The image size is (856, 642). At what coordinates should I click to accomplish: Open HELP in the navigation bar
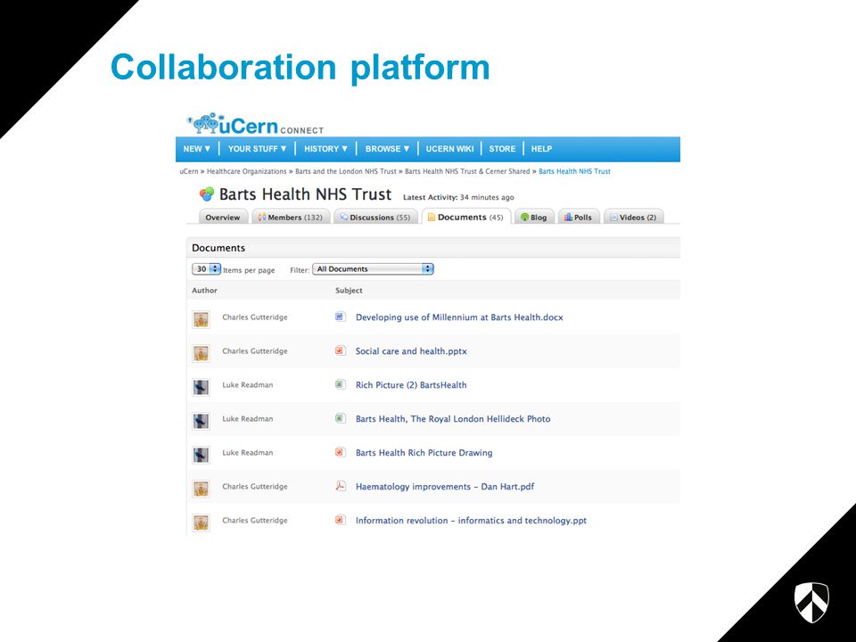click(x=541, y=149)
